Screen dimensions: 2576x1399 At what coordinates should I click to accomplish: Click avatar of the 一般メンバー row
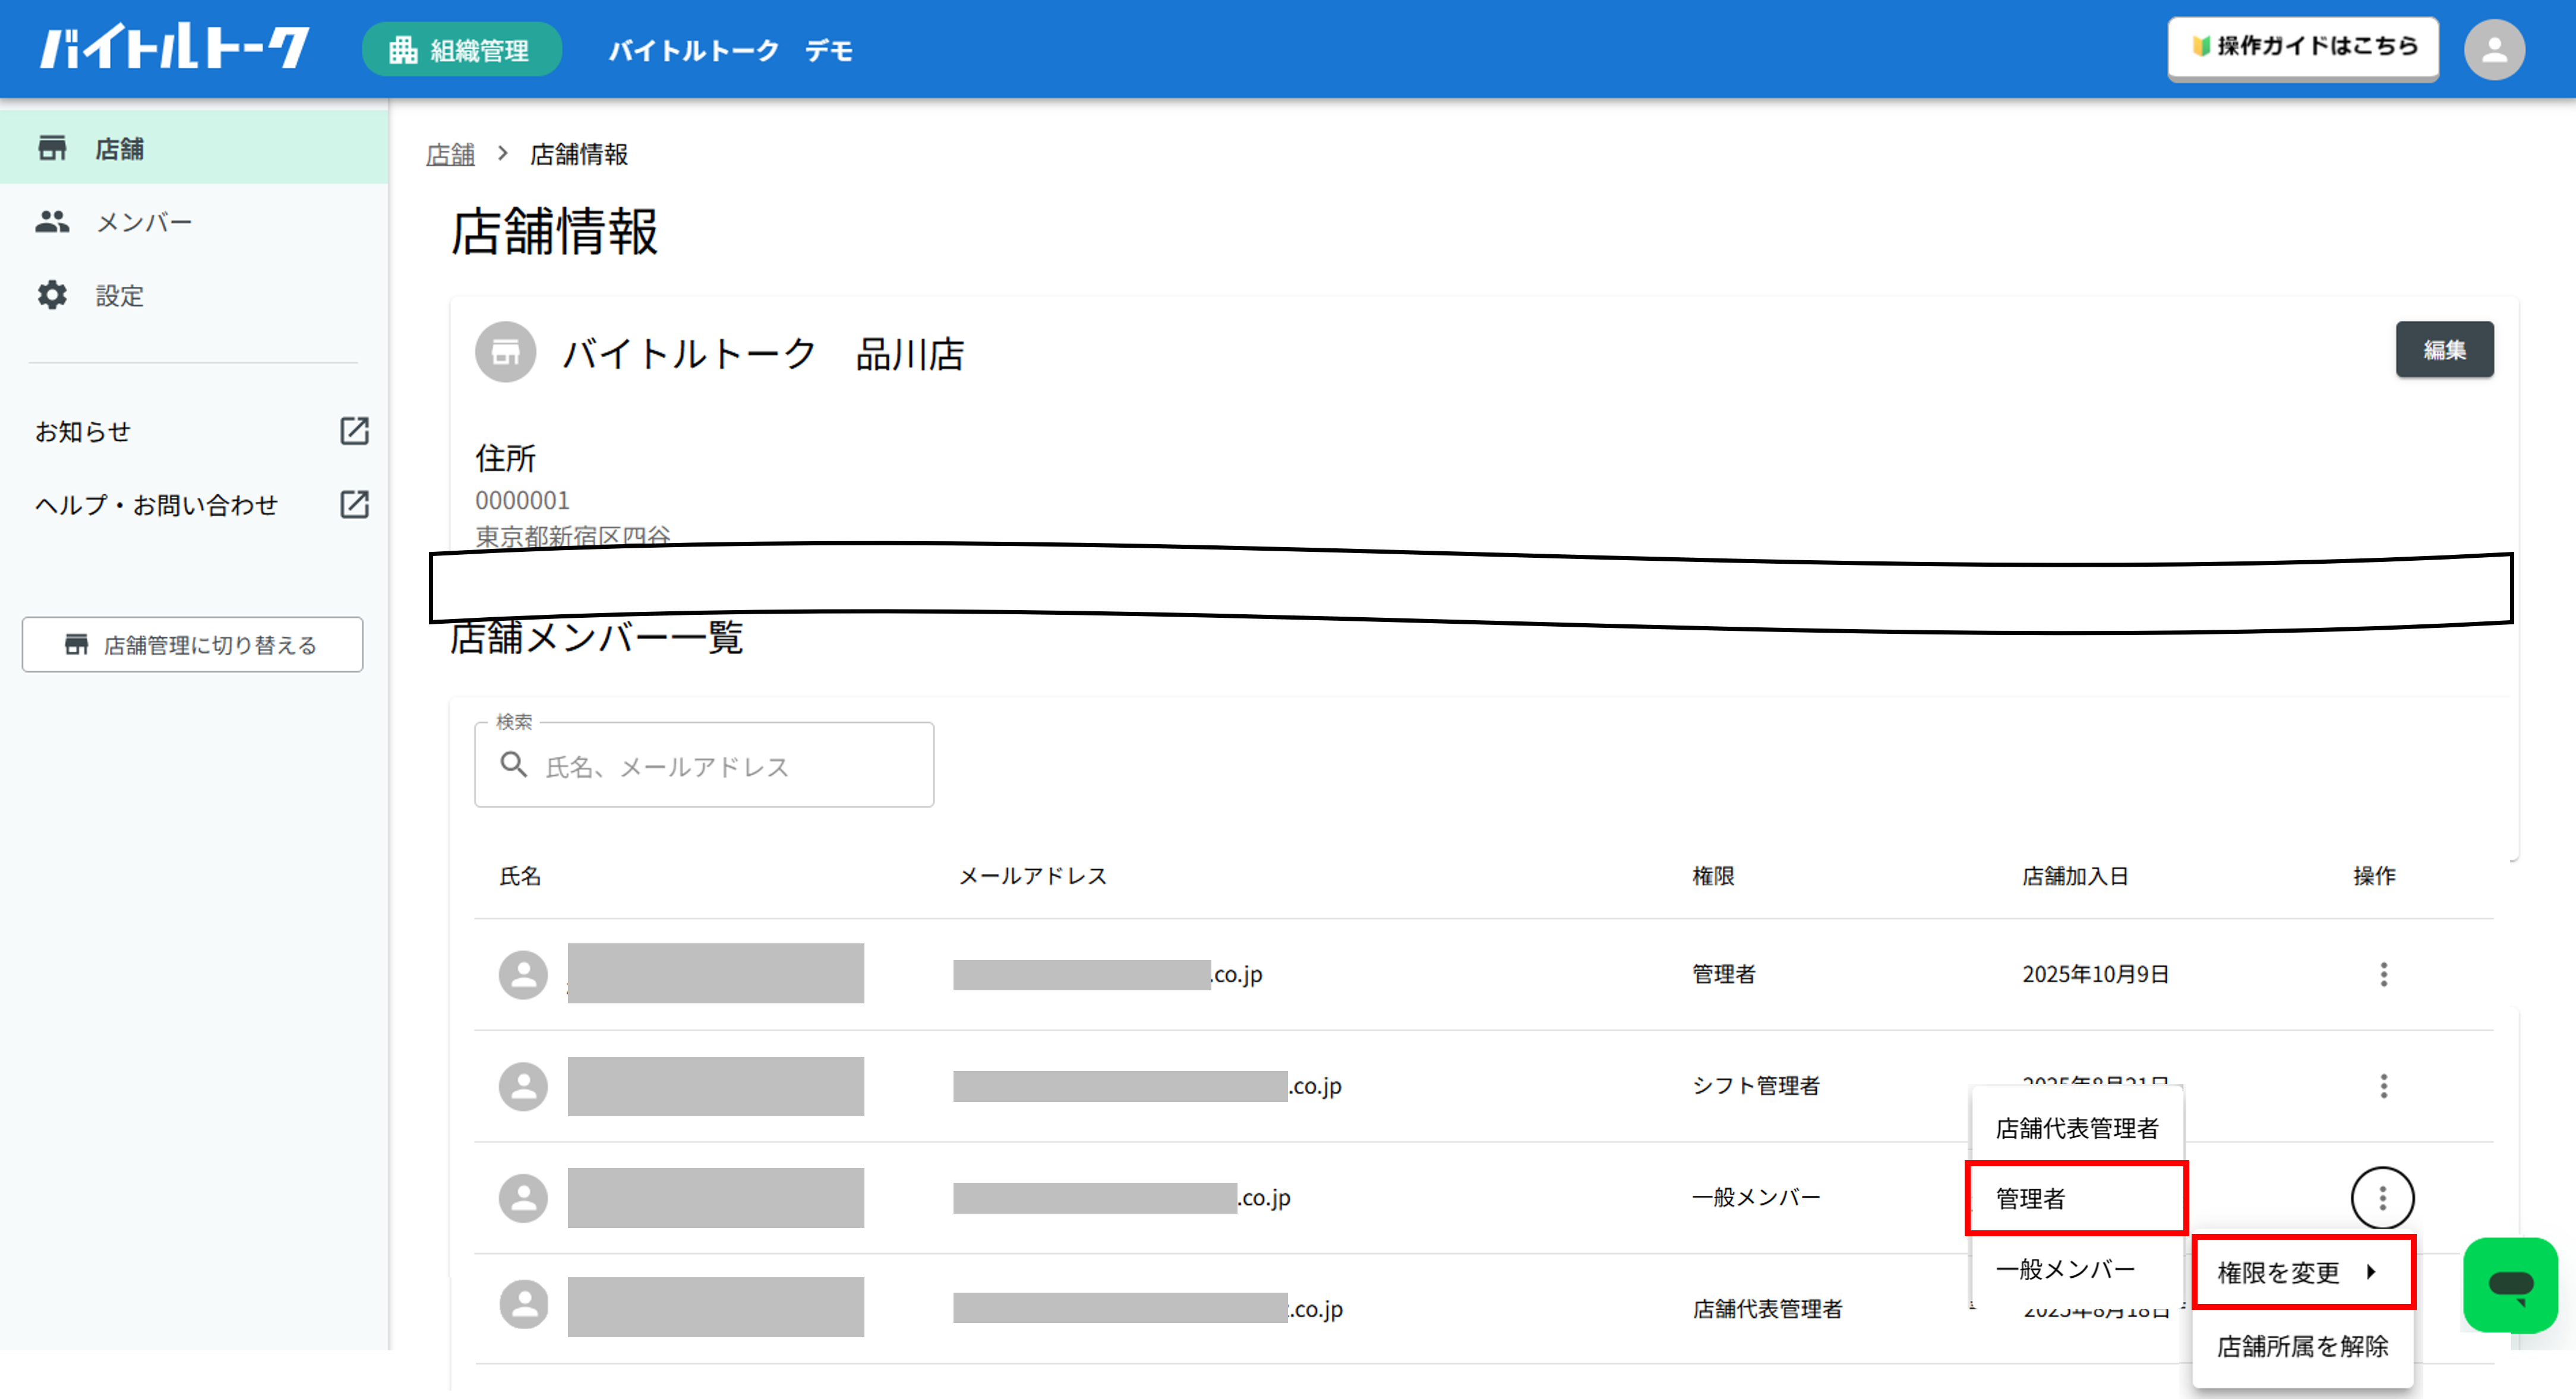click(x=523, y=1198)
